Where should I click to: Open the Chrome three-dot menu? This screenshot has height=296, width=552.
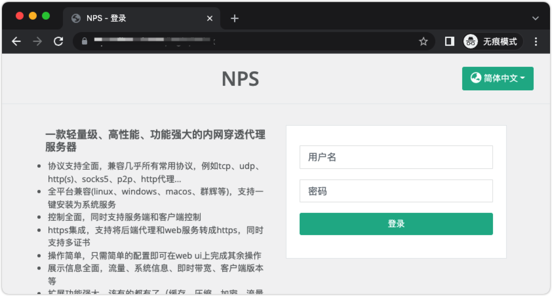(536, 41)
